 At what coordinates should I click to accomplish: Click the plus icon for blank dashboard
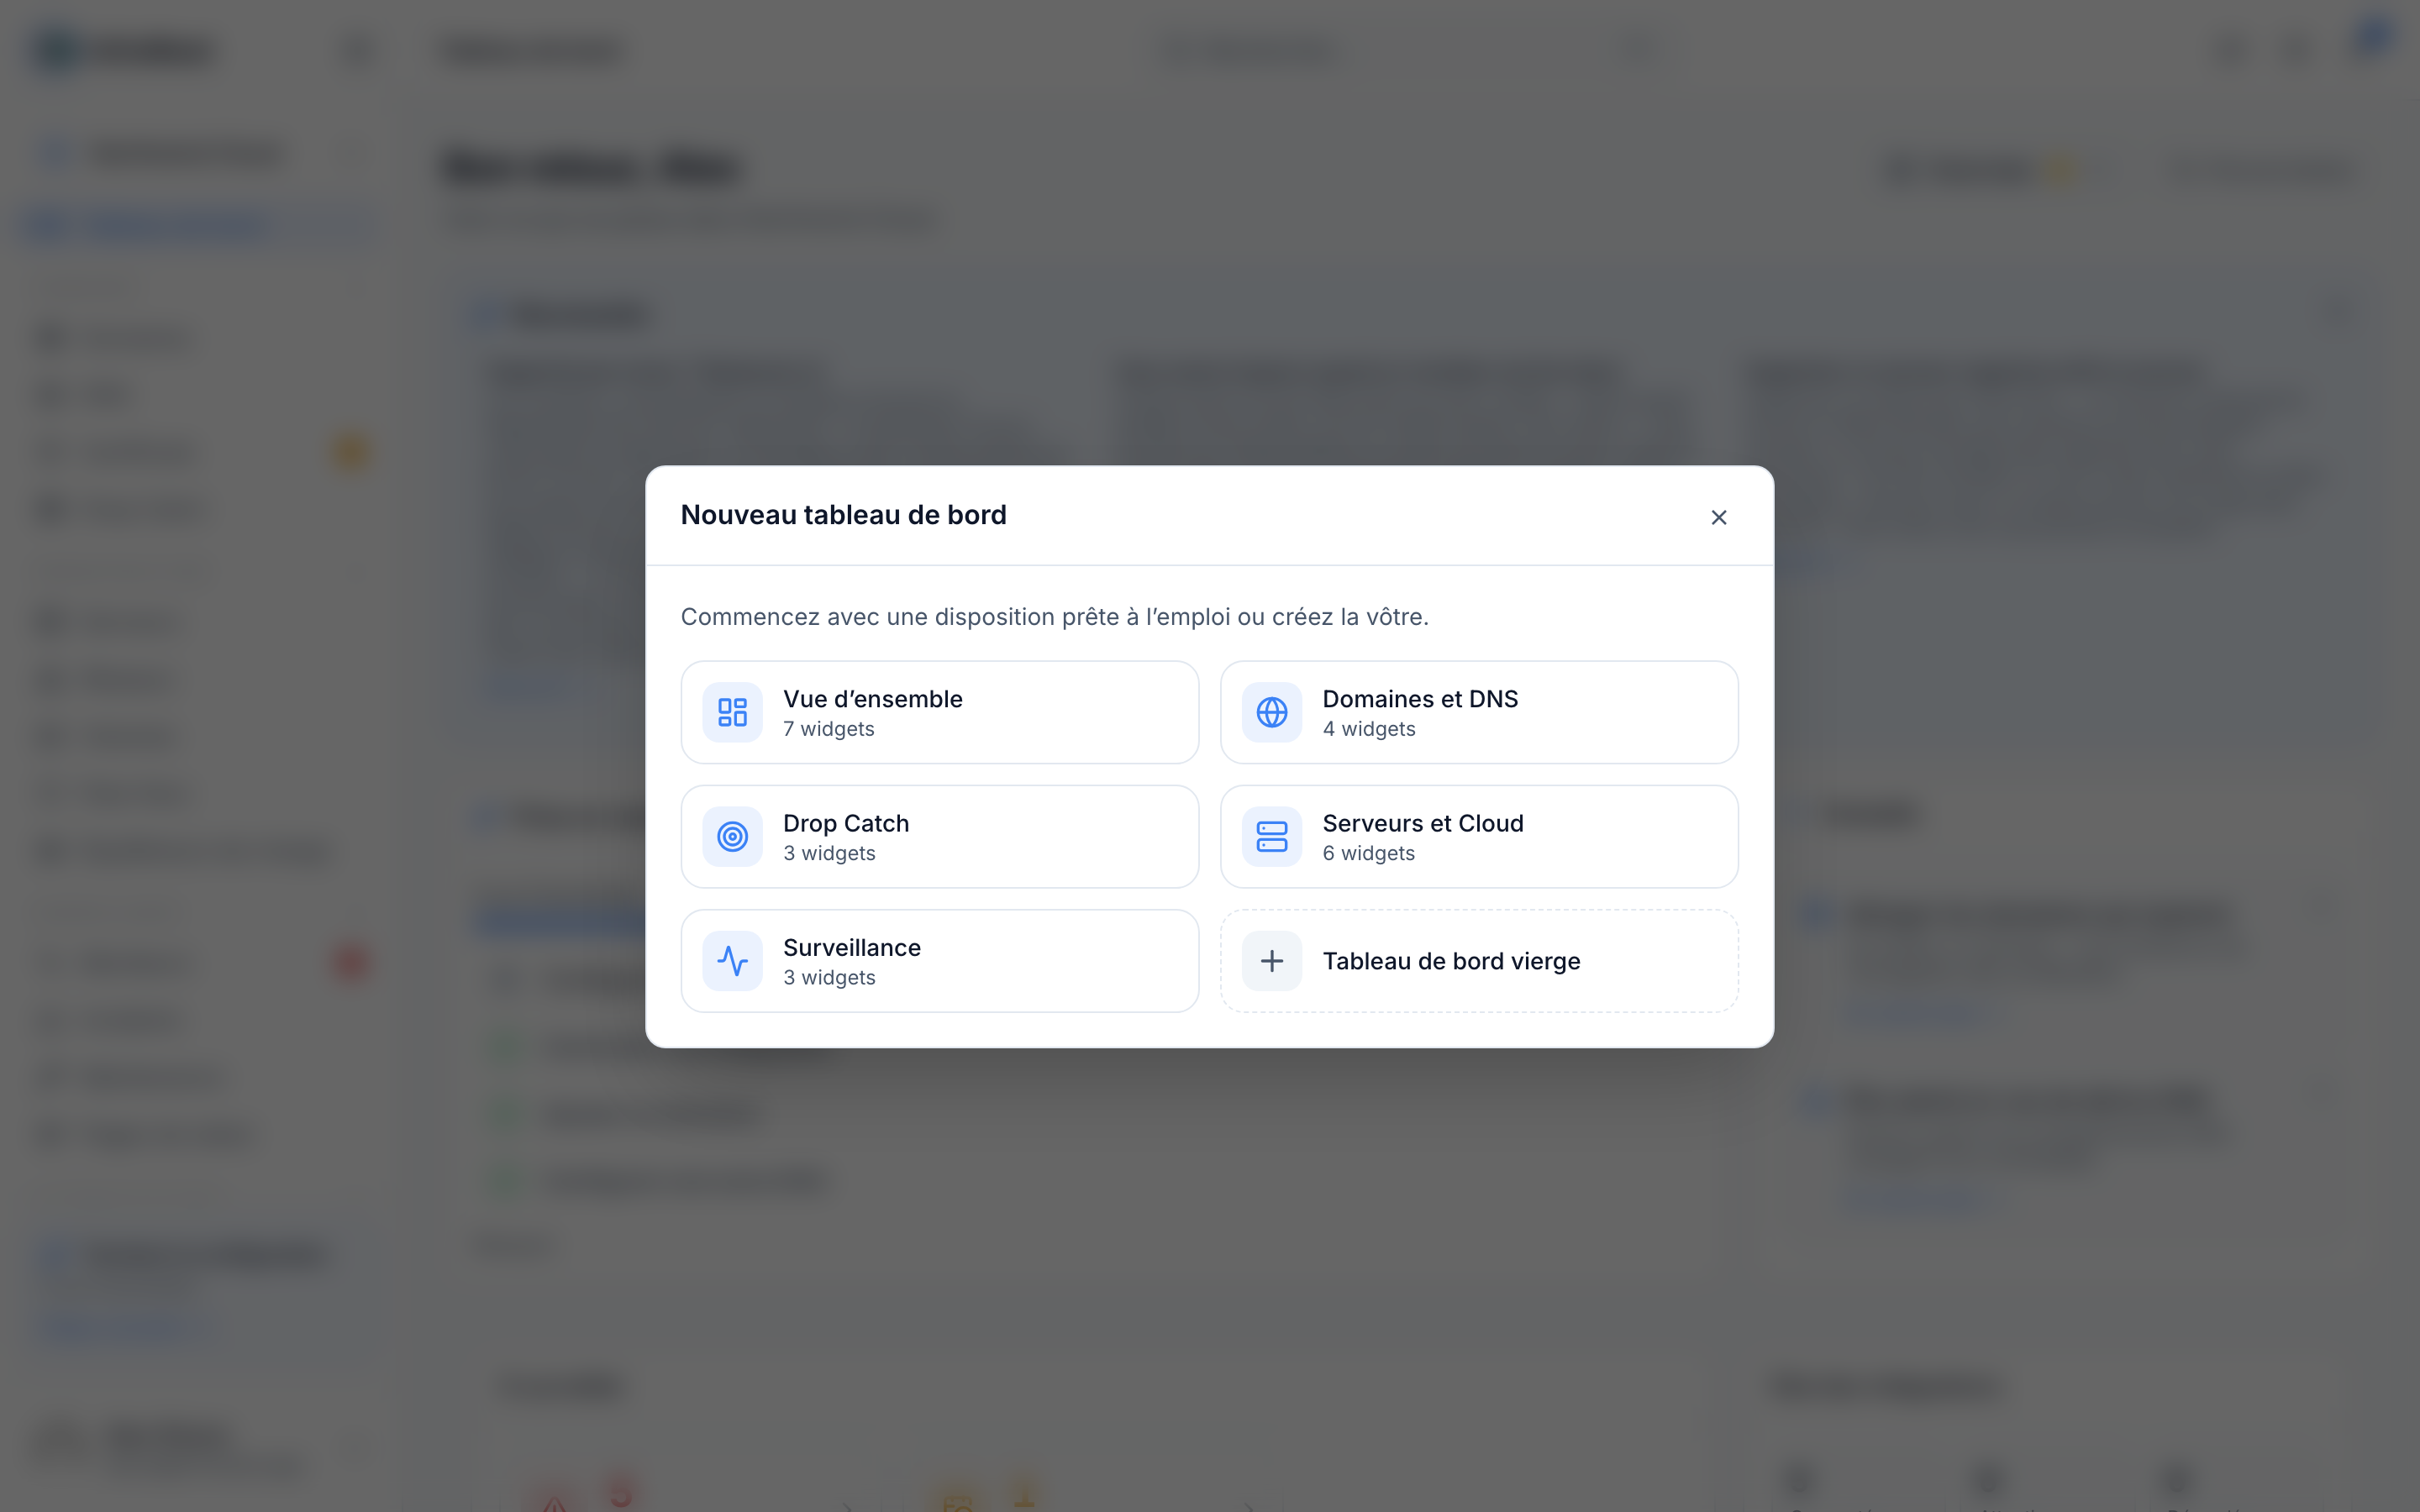(1271, 960)
